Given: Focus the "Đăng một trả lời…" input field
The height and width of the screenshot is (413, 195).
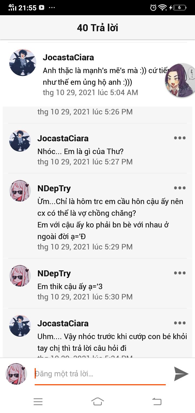Looking at the screenshot, I should pos(100,374).
